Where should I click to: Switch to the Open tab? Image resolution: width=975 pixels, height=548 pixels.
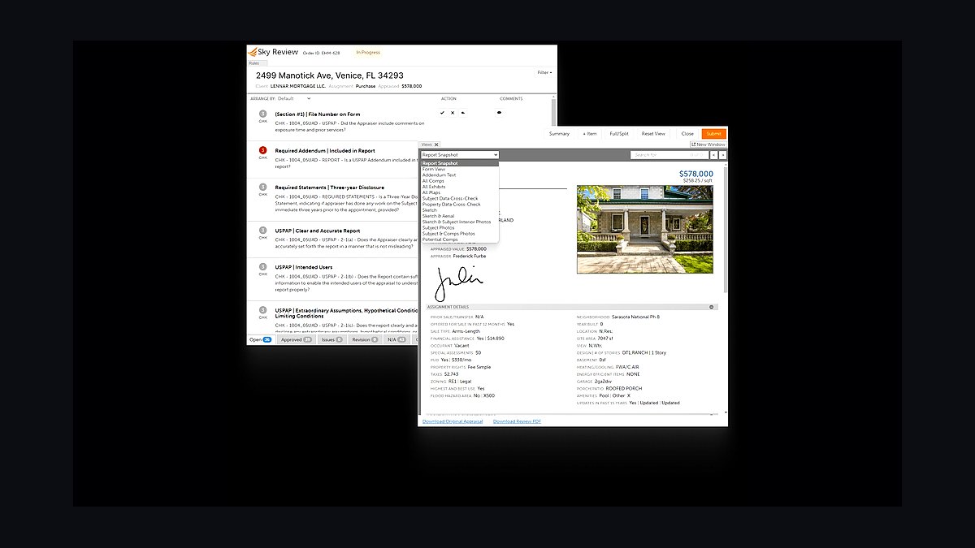point(261,340)
